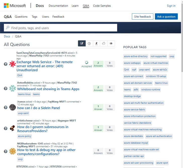The height and width of the screenshot is (168, 183).
Task: Open the Tags menu item
Action: 34,17
